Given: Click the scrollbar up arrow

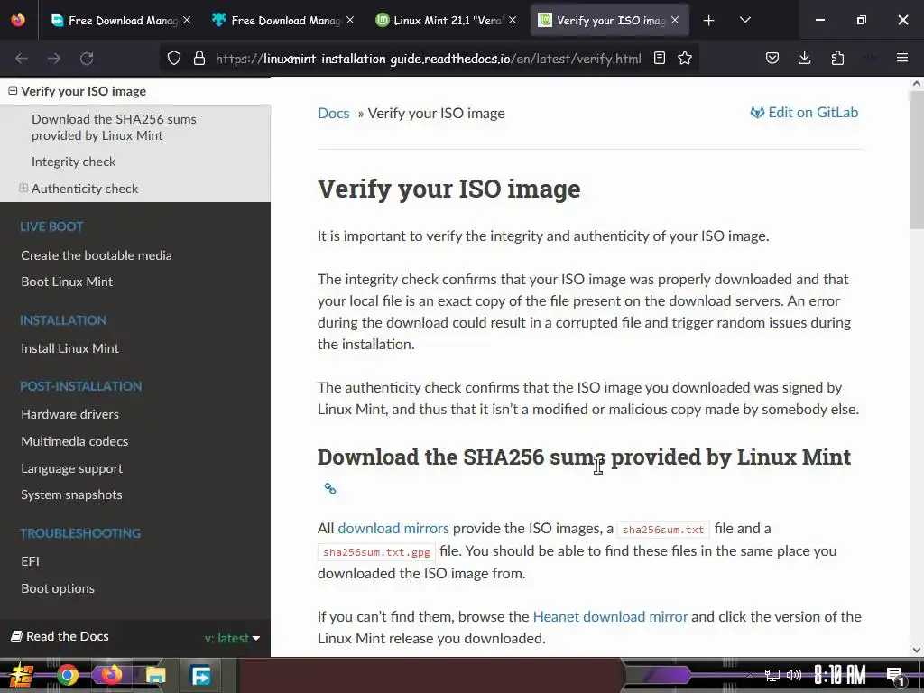Looking at the screenshot, I should [917, 84].
